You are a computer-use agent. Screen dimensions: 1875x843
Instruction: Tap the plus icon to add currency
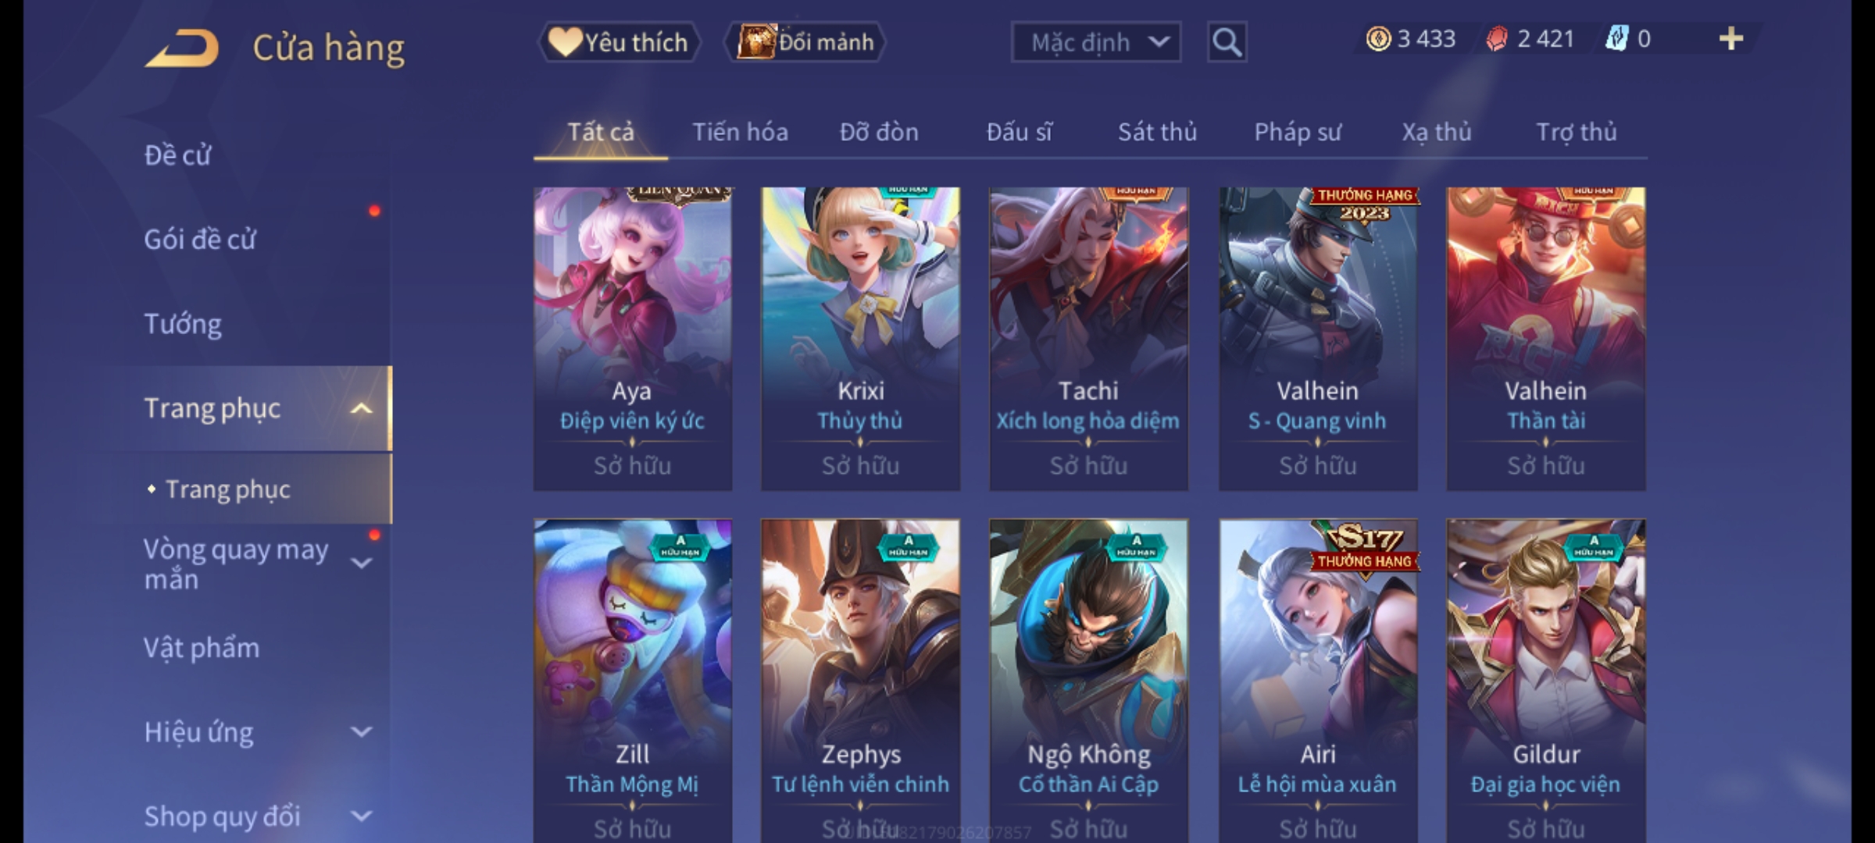1731,39
